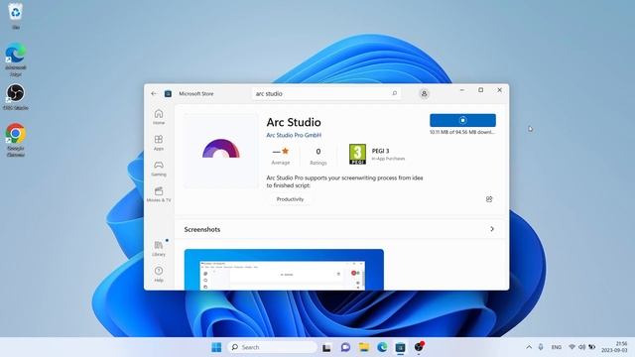Click the Productivity category tag

(290, 199)
